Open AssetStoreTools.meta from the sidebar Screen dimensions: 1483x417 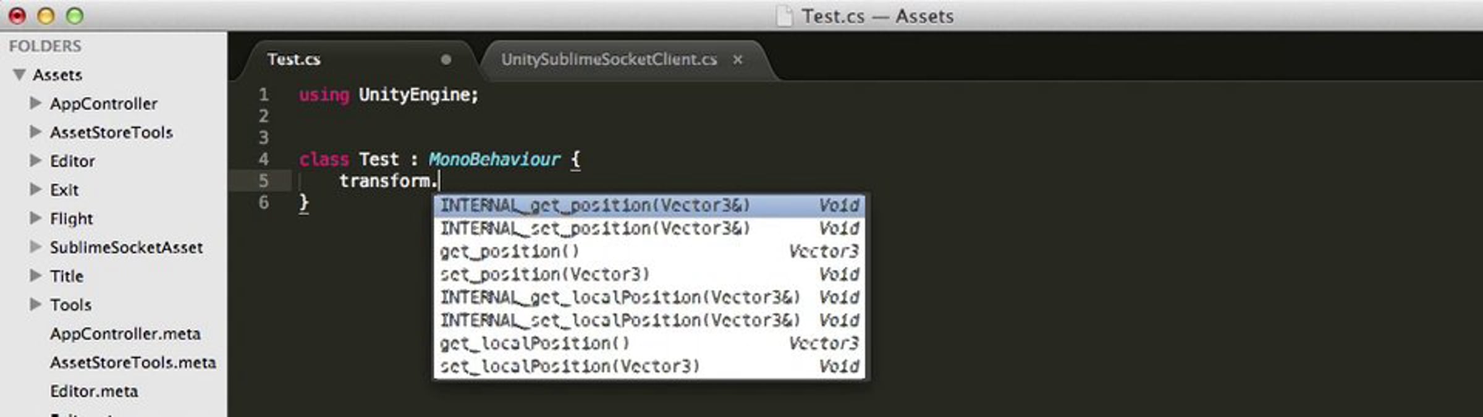133,363
